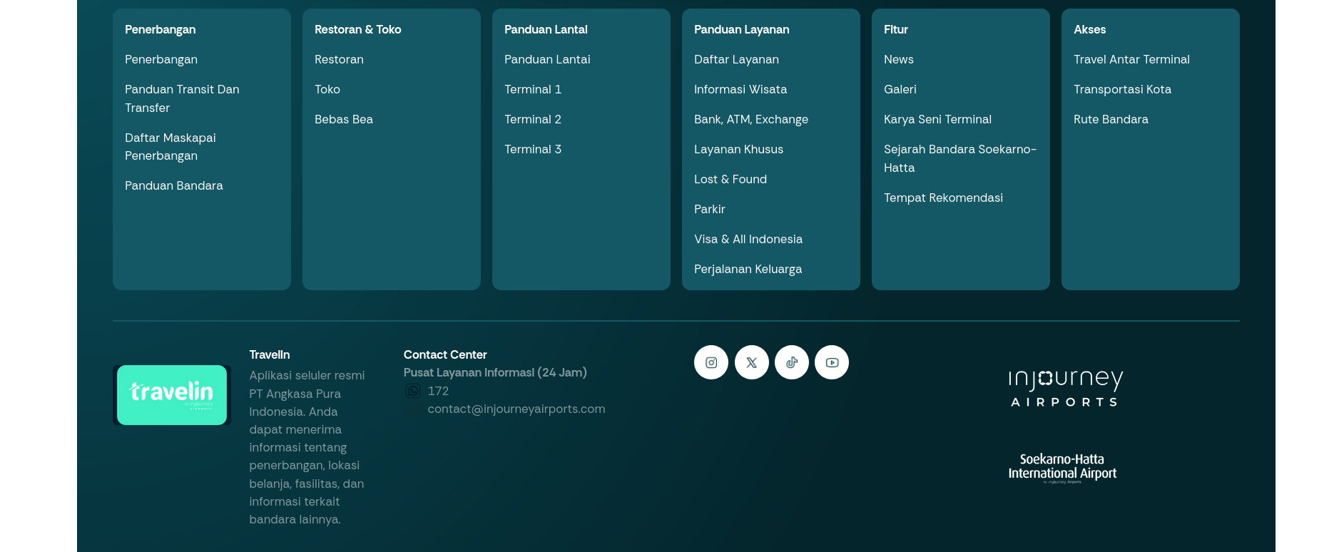Open Panduan Transit Dan Transfer
The width and height of the screenshot is (1344, 552).
[x=181, y=98]
